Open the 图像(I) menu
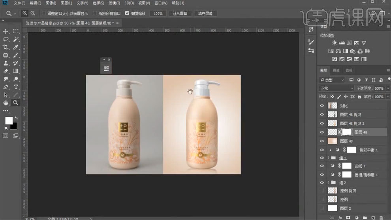Image resolution: width=391 pixels, height=220 pixels. point(51,3)
